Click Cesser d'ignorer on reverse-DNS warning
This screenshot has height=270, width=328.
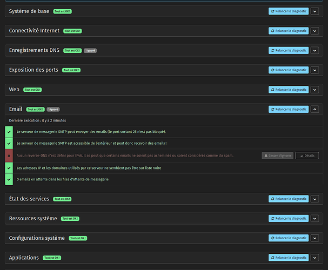pos(277,156)
